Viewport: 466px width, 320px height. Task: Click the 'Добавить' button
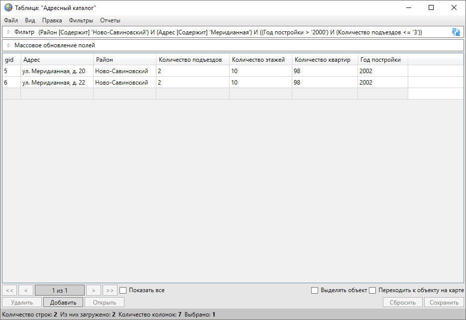63,303
